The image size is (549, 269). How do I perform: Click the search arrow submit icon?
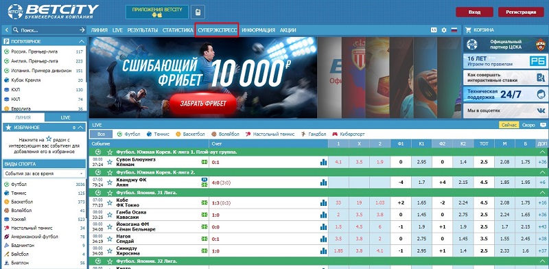click(82, 30)
